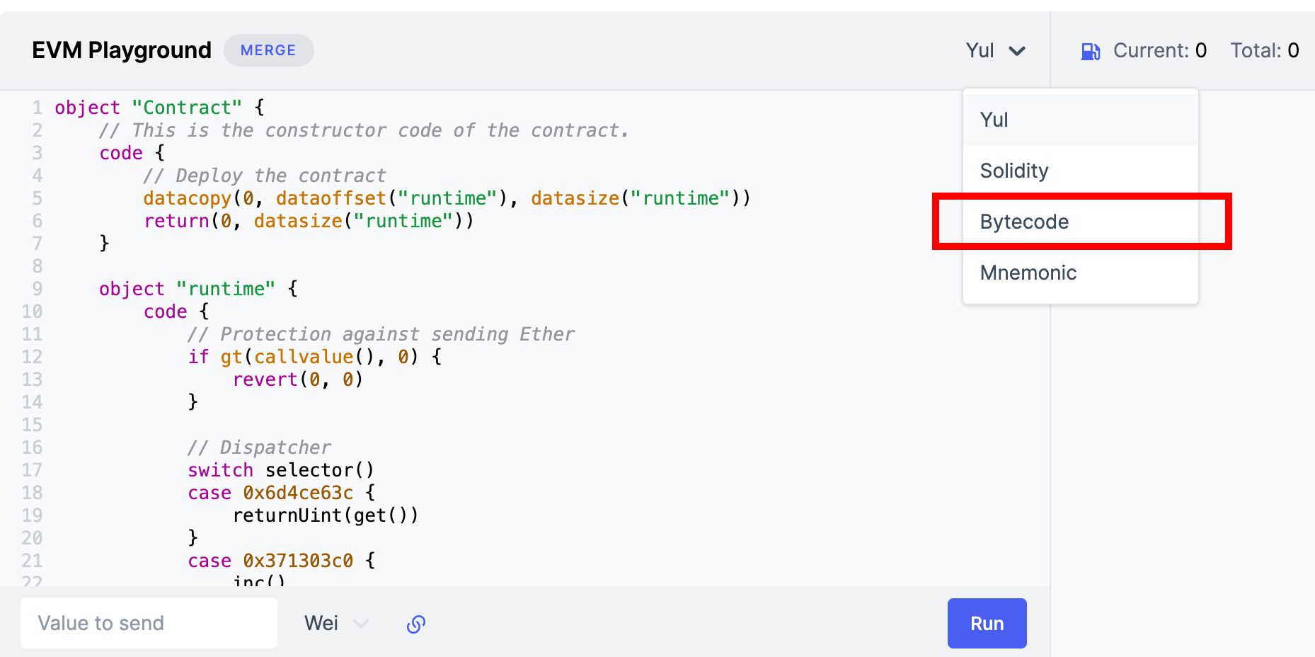Click the MERGE fork badge
Image resolution: width=1315 pixels, height=657 pixels.
click(268, 50)
